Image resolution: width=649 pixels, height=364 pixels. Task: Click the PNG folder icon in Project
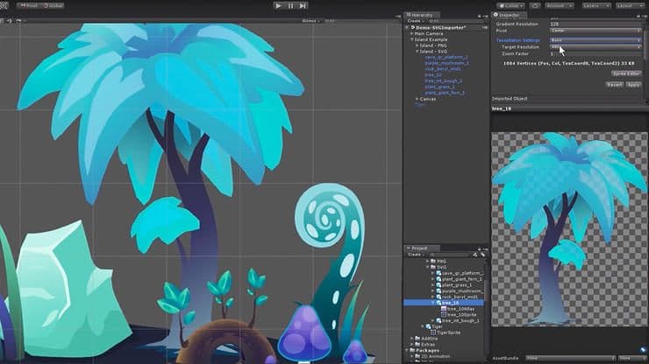433,261
